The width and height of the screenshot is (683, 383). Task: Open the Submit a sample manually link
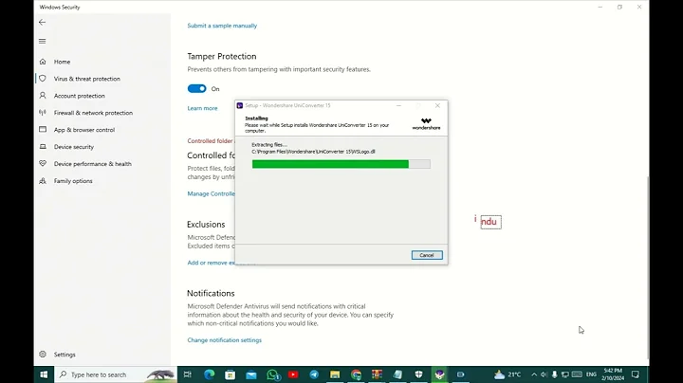[222, 26]
